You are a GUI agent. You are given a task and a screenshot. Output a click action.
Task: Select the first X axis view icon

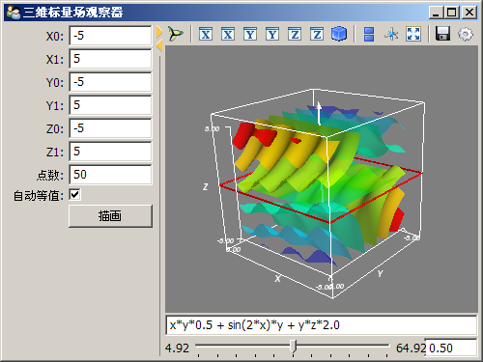206,34
